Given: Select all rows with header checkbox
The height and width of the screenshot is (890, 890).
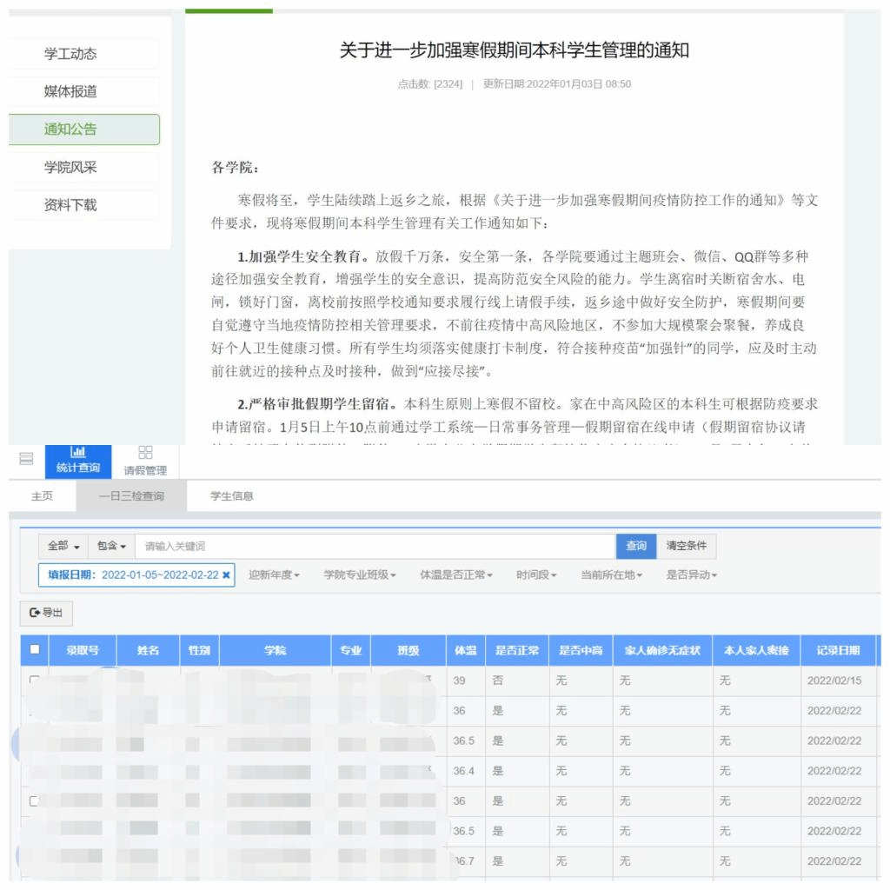Looking at the screenshot, I should [35, 649].
